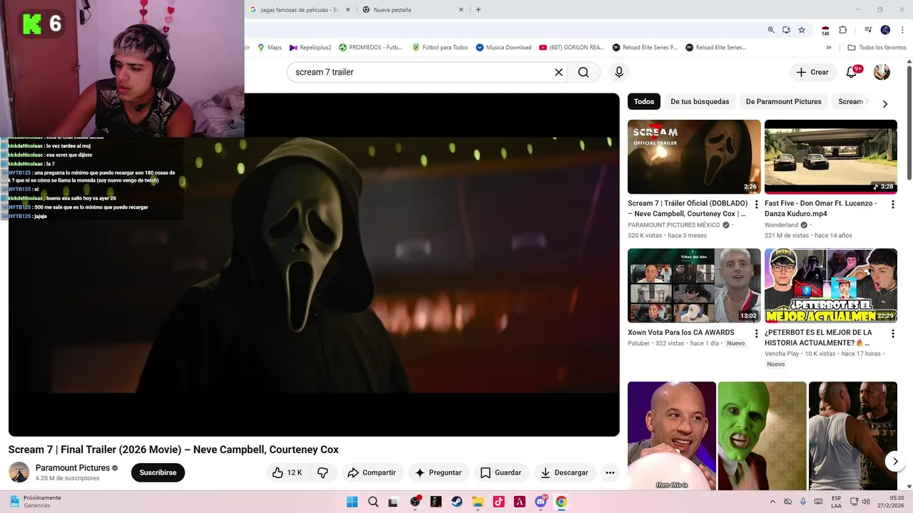Open options menu for Scream 7 Tráiler DOBLADO
This screenshot has width=913, height=513.
756,204
